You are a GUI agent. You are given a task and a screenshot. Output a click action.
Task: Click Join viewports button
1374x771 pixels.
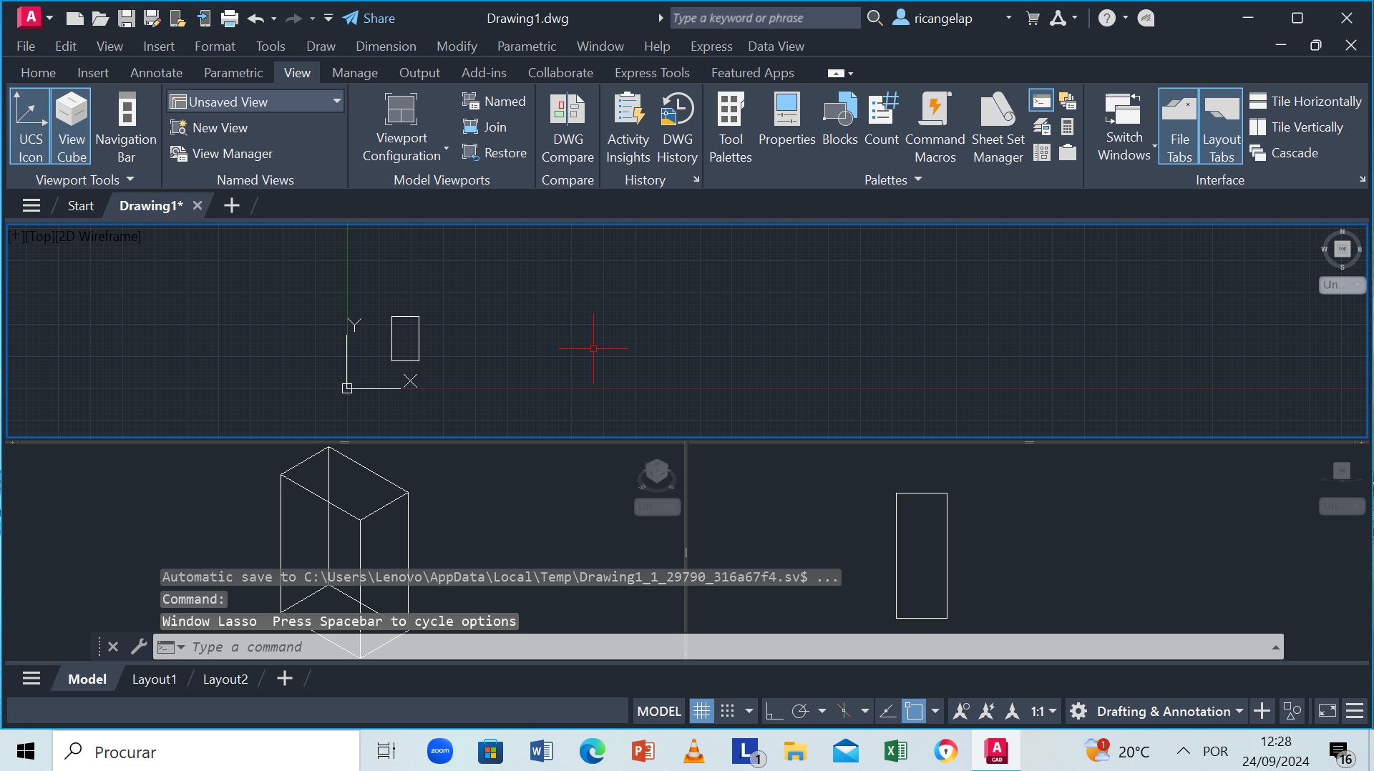[x=484, y=127]
